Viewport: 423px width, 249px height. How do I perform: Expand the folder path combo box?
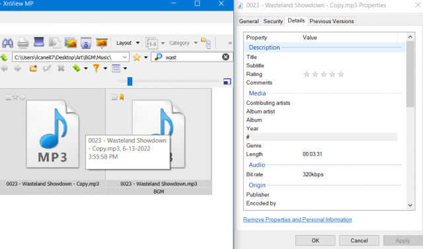coord(125,57)
